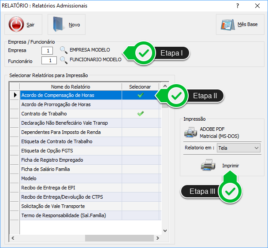This screenshot has width=268, height=248.
Task: Click the Funcionário magnifier search icon
Action: (x=64, y=60)
